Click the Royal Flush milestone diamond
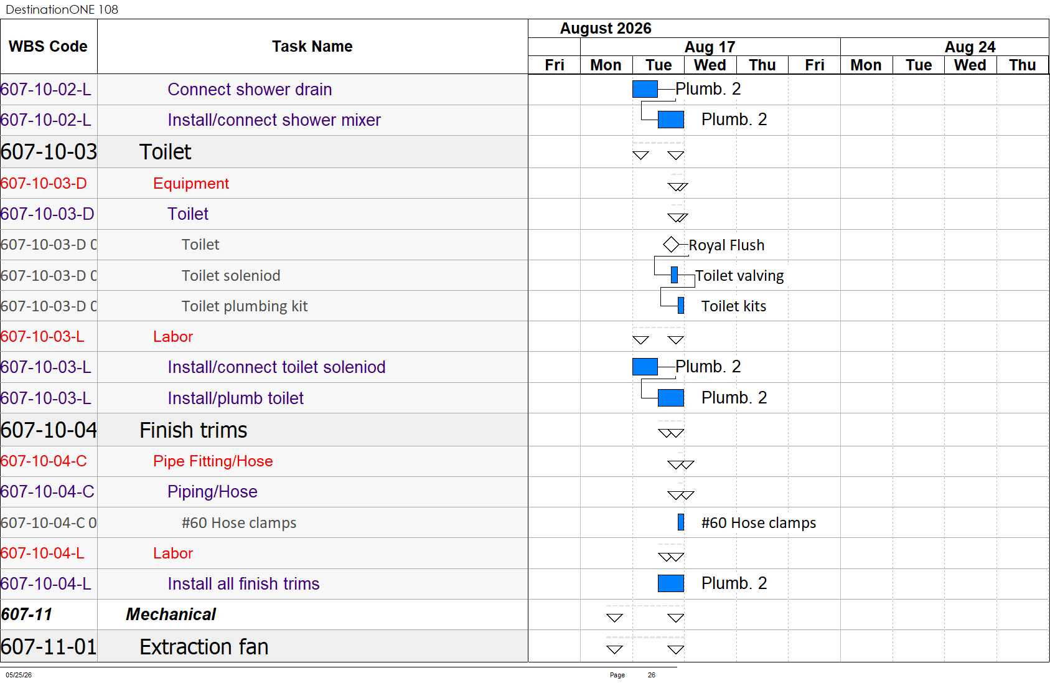This screenshot has width=1050, height=683. (671, 245)
